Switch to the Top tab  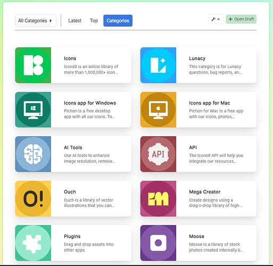(x=94, y=21)
